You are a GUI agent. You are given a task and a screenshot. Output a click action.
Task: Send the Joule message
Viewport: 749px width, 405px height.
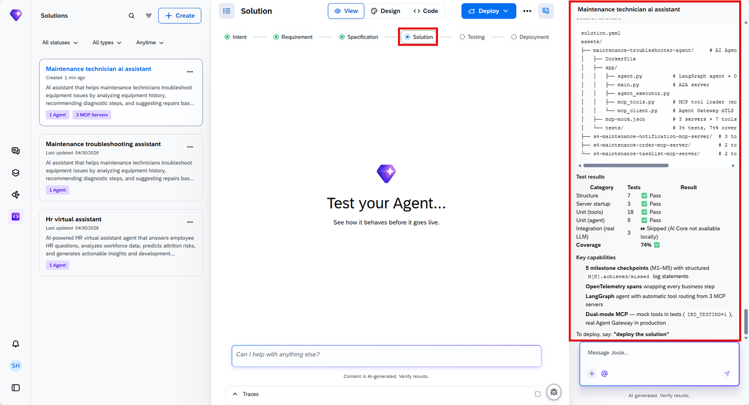point(727,373)
